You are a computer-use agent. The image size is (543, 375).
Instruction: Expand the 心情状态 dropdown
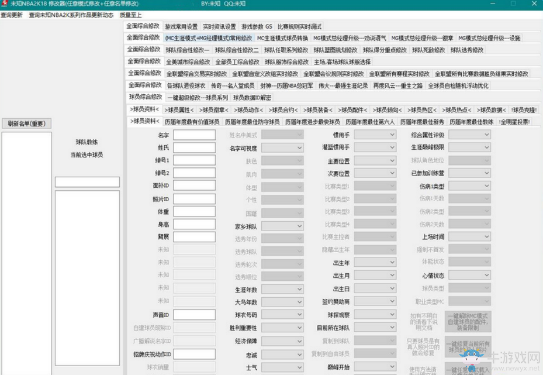click(x=469, y=275)
